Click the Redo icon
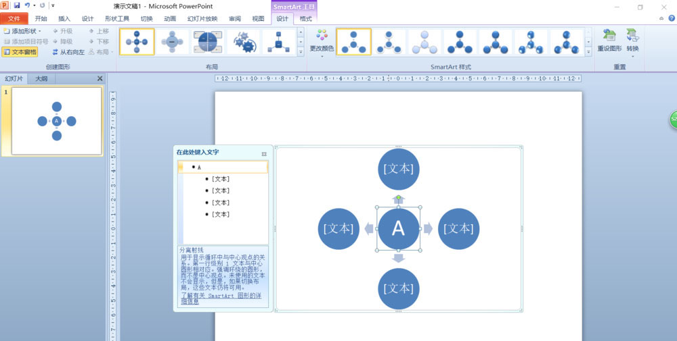Viewport: 677px width, 341px height. 42,5
